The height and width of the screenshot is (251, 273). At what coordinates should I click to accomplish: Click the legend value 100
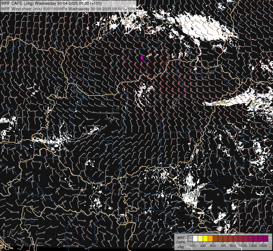point(193,246)
